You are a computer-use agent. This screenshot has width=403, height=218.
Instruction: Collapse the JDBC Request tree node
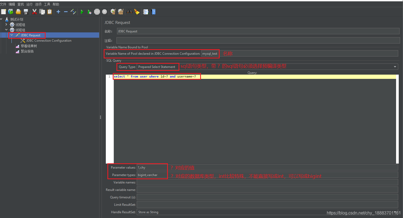point(12,35)
